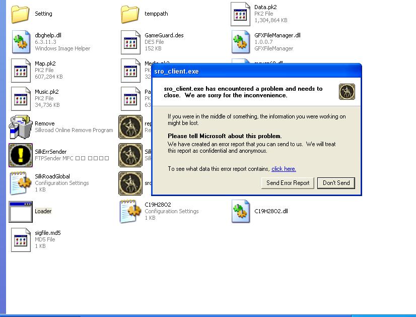The width and height of the screenshot is (416, 317).
Task: Select the Data.pk2 file icon
Action: point(240,14)
